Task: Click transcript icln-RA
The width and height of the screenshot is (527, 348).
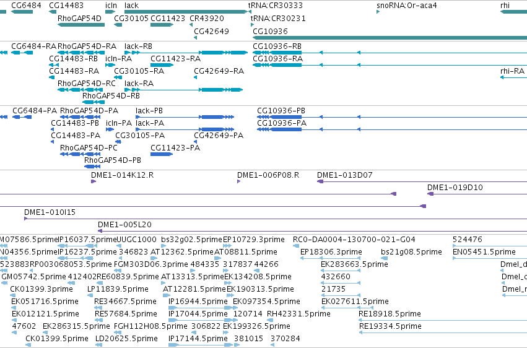Action: 119,58
